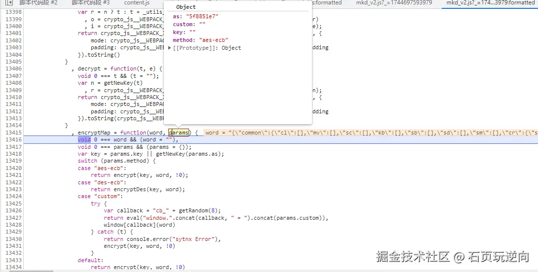538x272 pixels.
Task: Click case "custom": label
Action: 101,196
